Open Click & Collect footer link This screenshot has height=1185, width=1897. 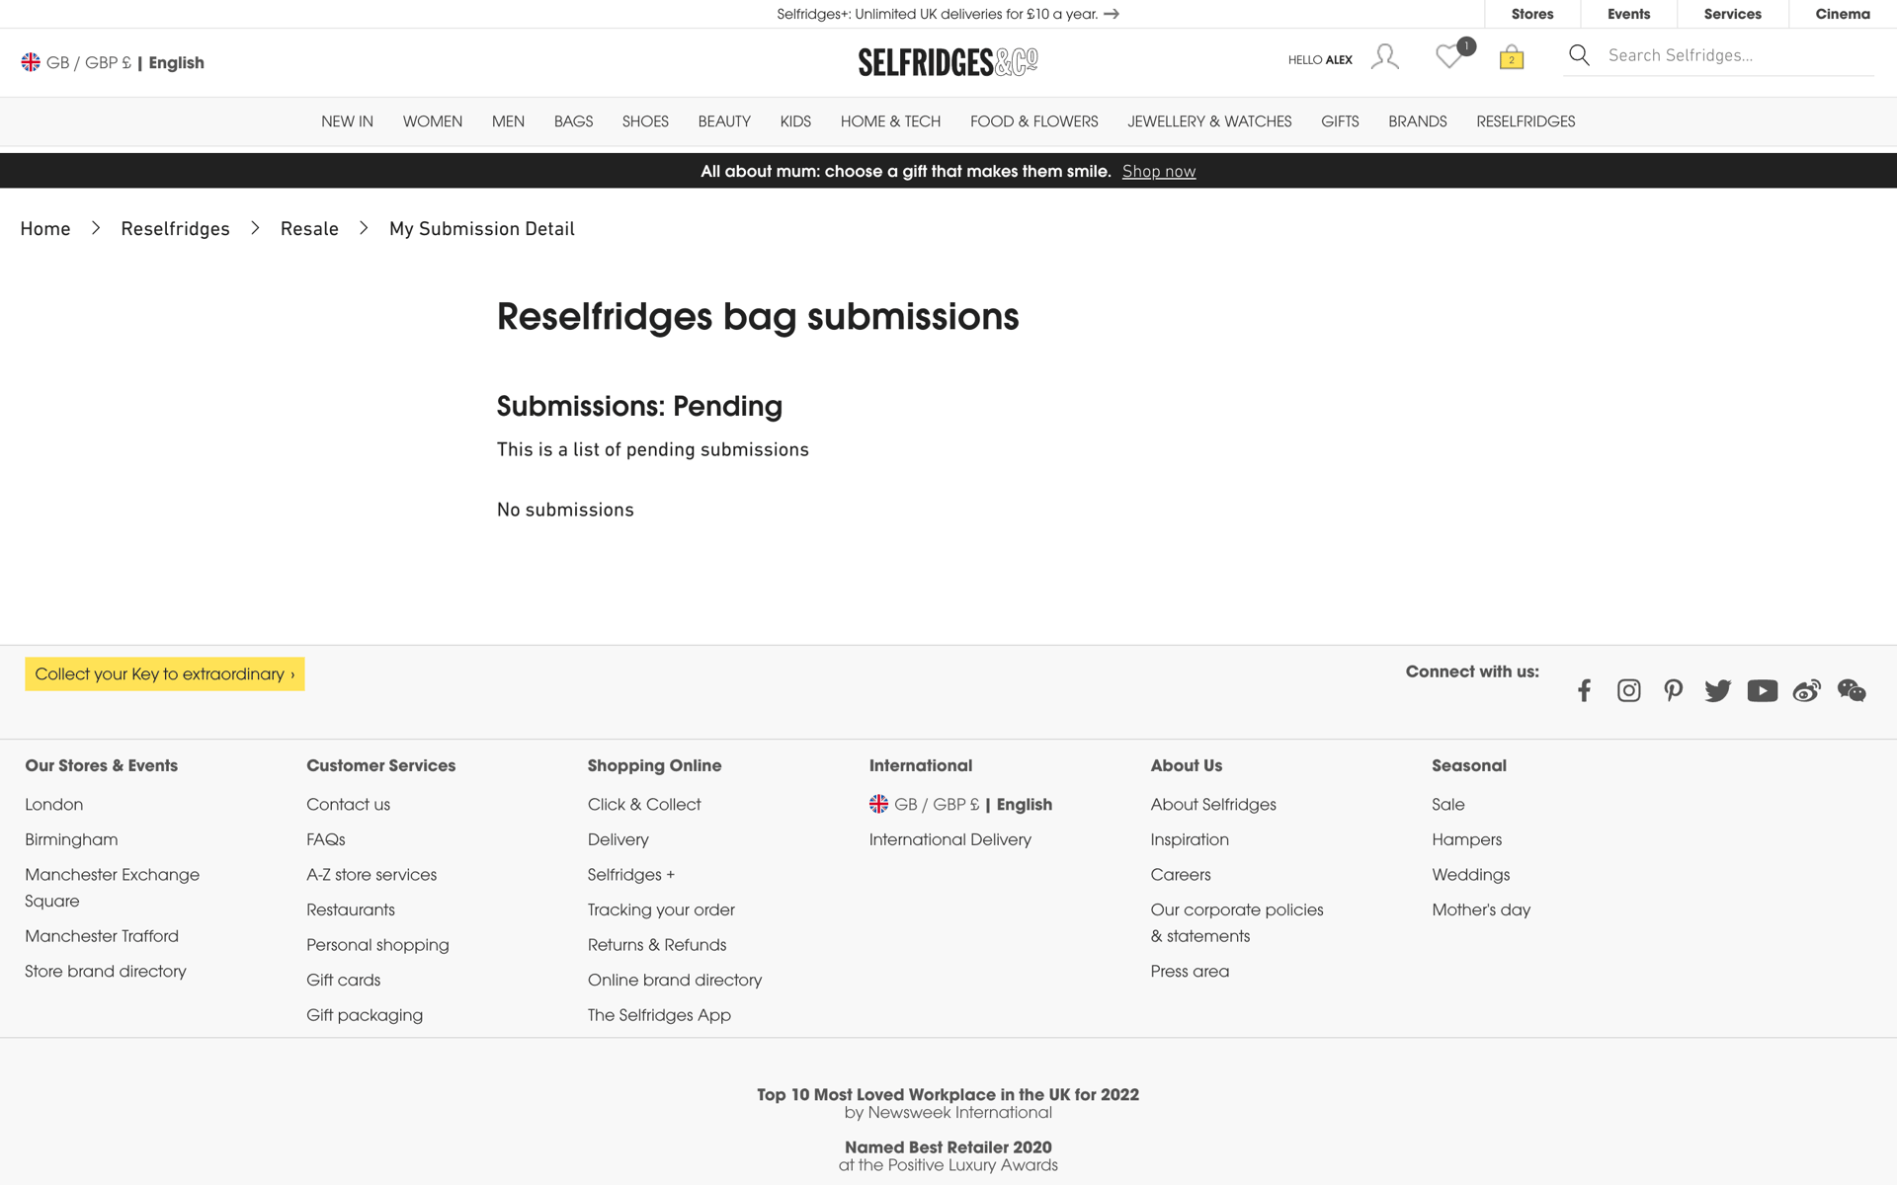point(644,804)
